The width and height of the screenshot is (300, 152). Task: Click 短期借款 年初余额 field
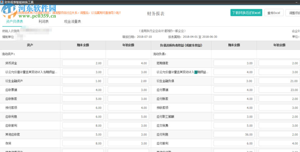(279, 63)
